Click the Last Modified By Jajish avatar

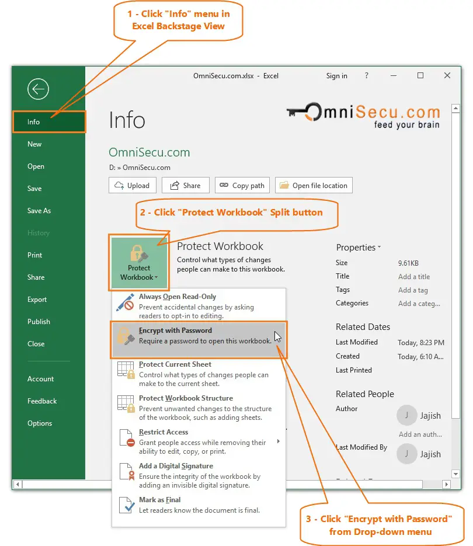tap(406, 454)
